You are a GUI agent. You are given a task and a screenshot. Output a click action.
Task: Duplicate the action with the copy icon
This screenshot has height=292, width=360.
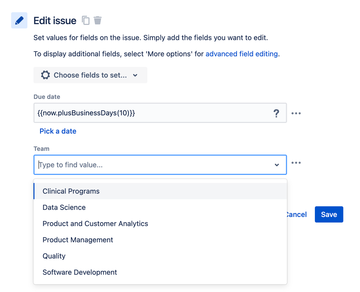pos(85,21)
